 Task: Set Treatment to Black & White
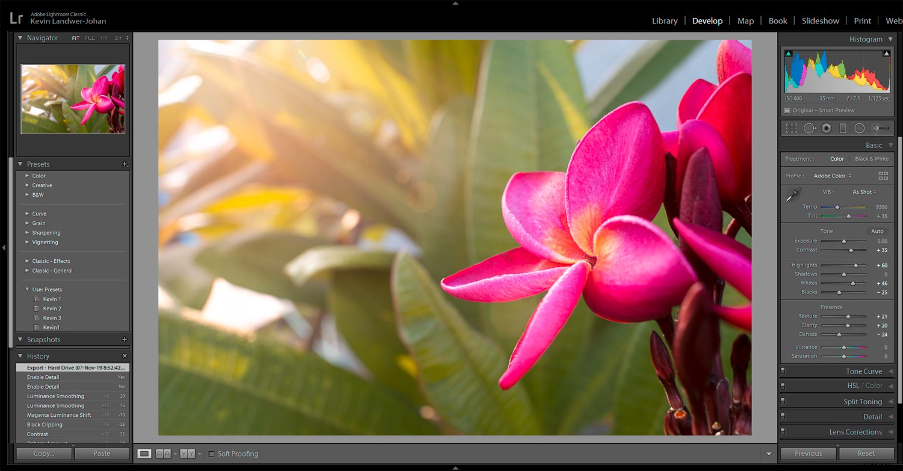click(872, 158)
